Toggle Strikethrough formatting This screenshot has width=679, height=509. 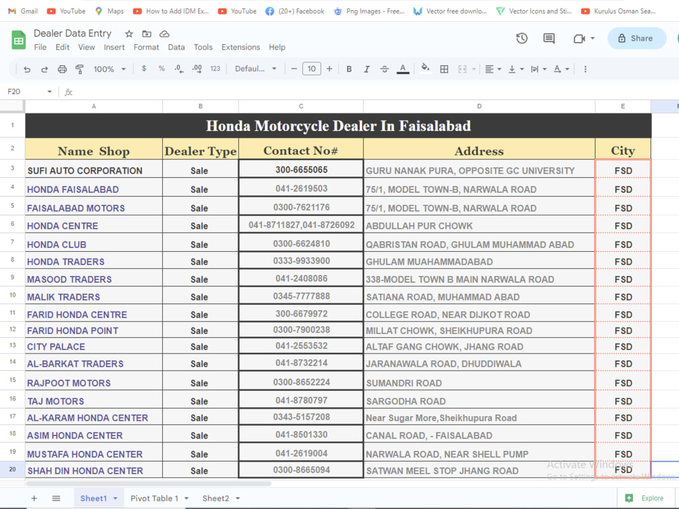tap(384, 69)
